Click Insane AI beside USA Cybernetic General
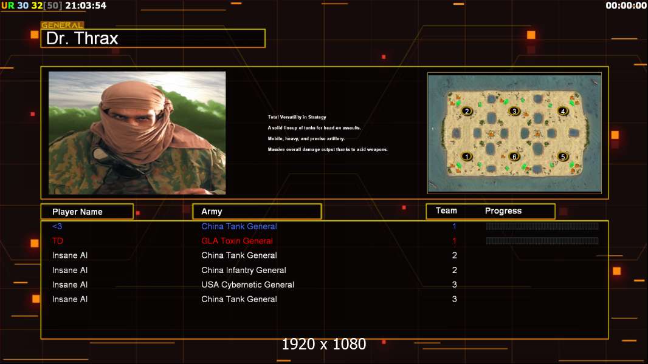Screen dimensions: 648x364 point(70,285)
